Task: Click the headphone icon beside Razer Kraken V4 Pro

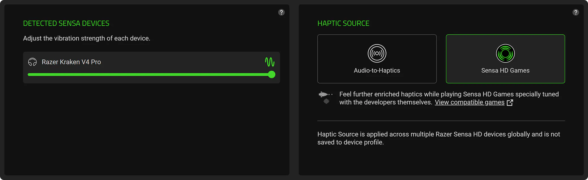Action: (33, 62)
